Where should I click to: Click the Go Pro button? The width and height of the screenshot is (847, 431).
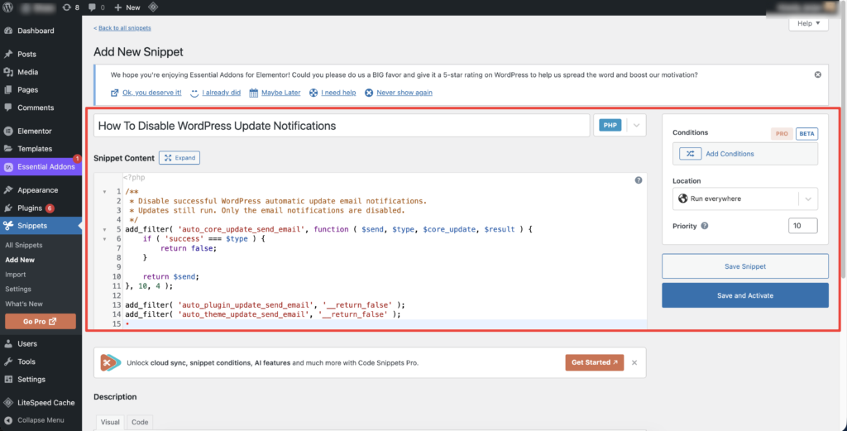pos(41,321)
